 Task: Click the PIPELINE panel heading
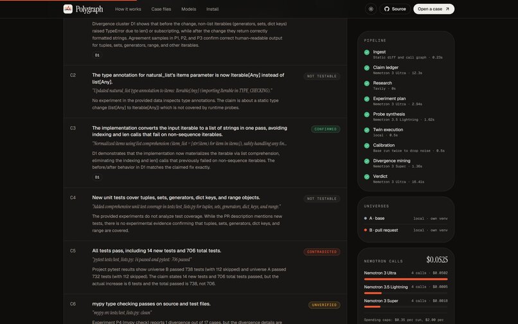(375, 40)
